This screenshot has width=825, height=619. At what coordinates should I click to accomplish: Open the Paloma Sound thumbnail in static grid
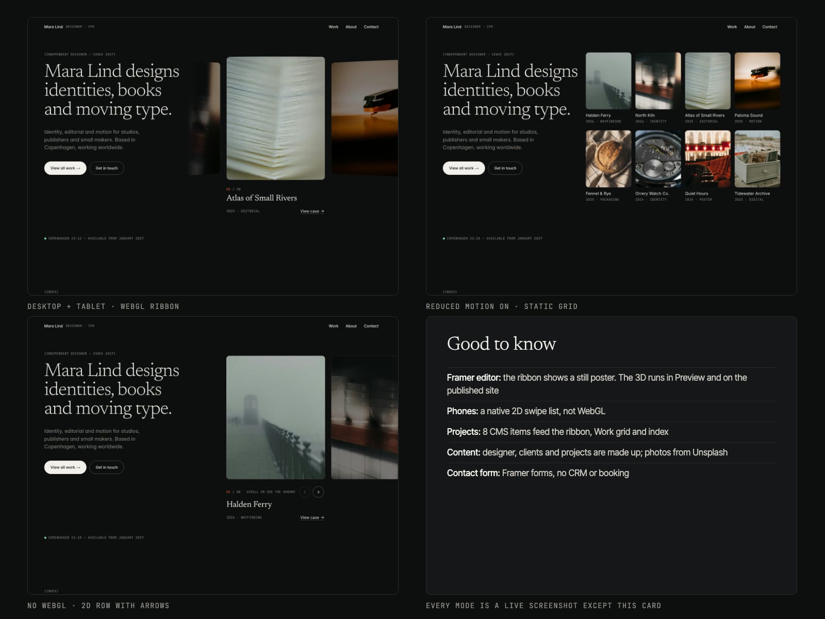point(757,81)
